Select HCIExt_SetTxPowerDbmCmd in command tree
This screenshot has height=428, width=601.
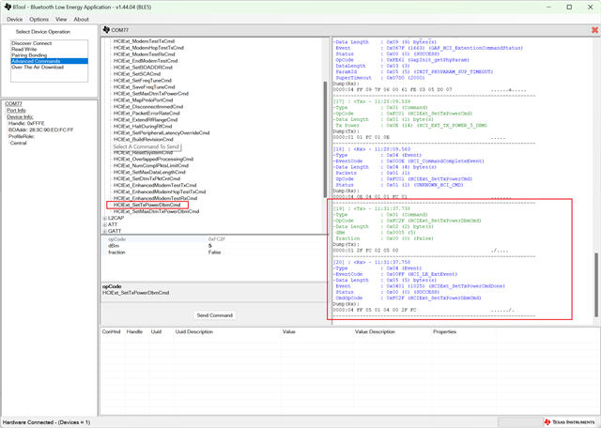(146, 205)
